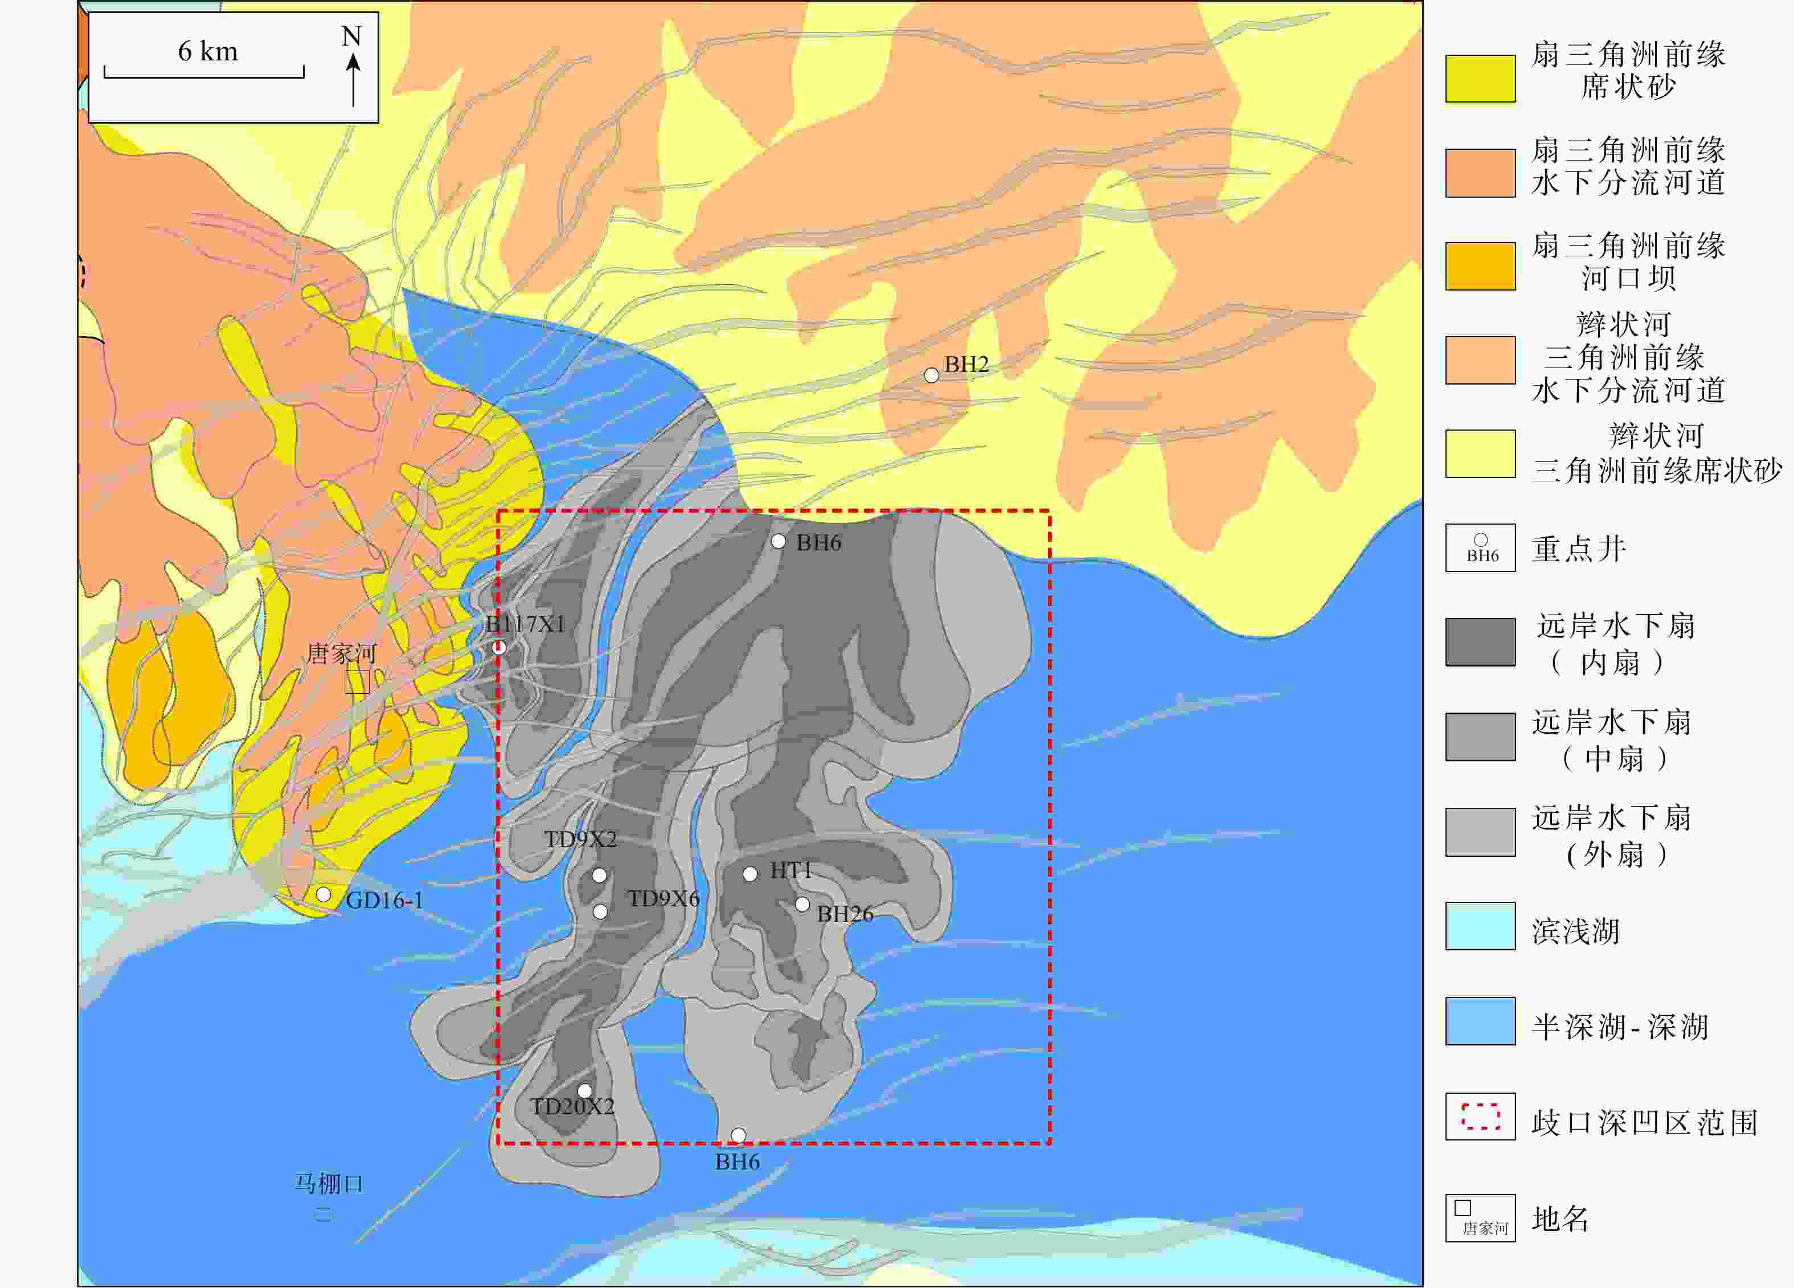The height and width of the screenshot is (1288, 1794).
Task: Click the GD16-1 well marker circle
Action: click(323, 894)
